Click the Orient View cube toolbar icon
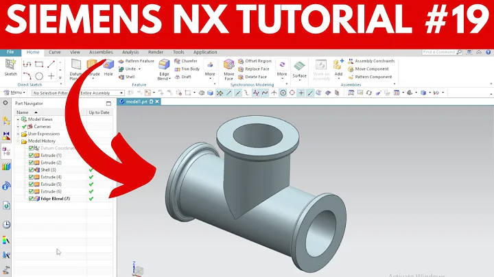 coord(423,93)
